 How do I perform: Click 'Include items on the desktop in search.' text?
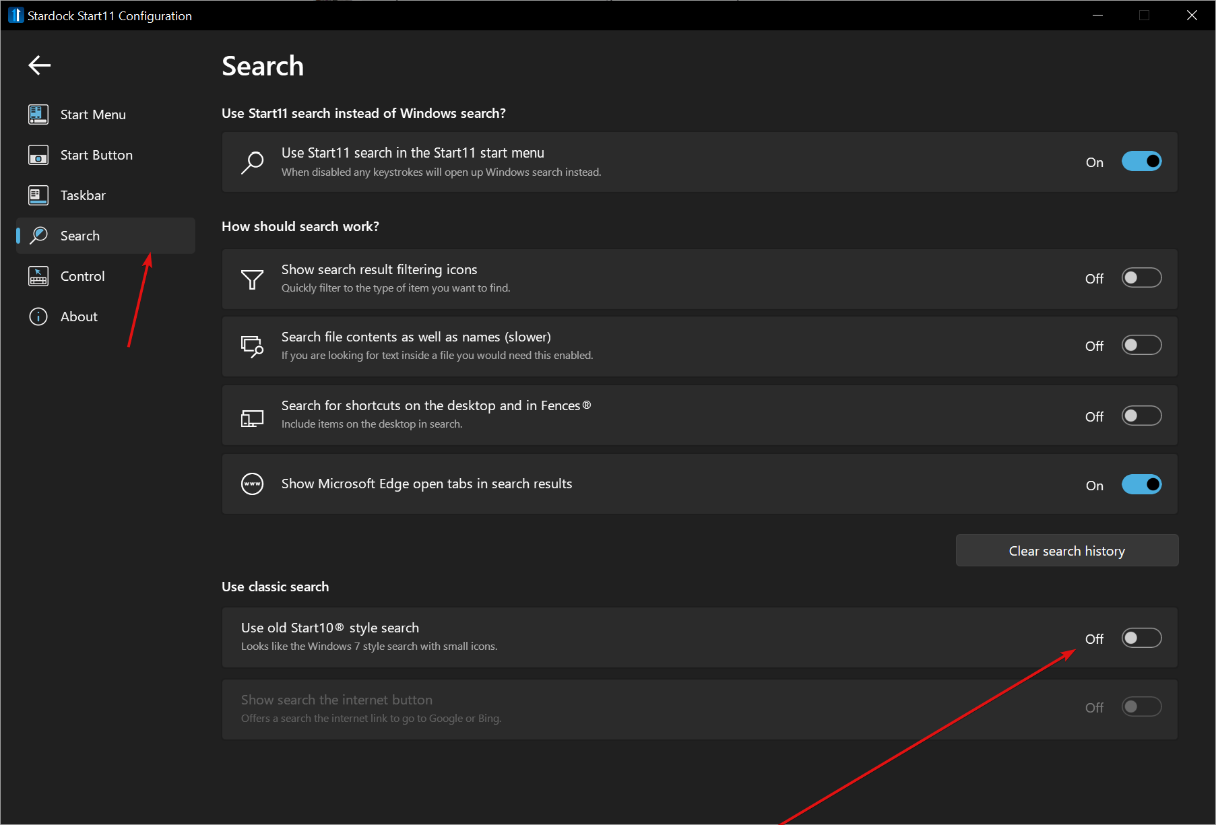(372, 424)
